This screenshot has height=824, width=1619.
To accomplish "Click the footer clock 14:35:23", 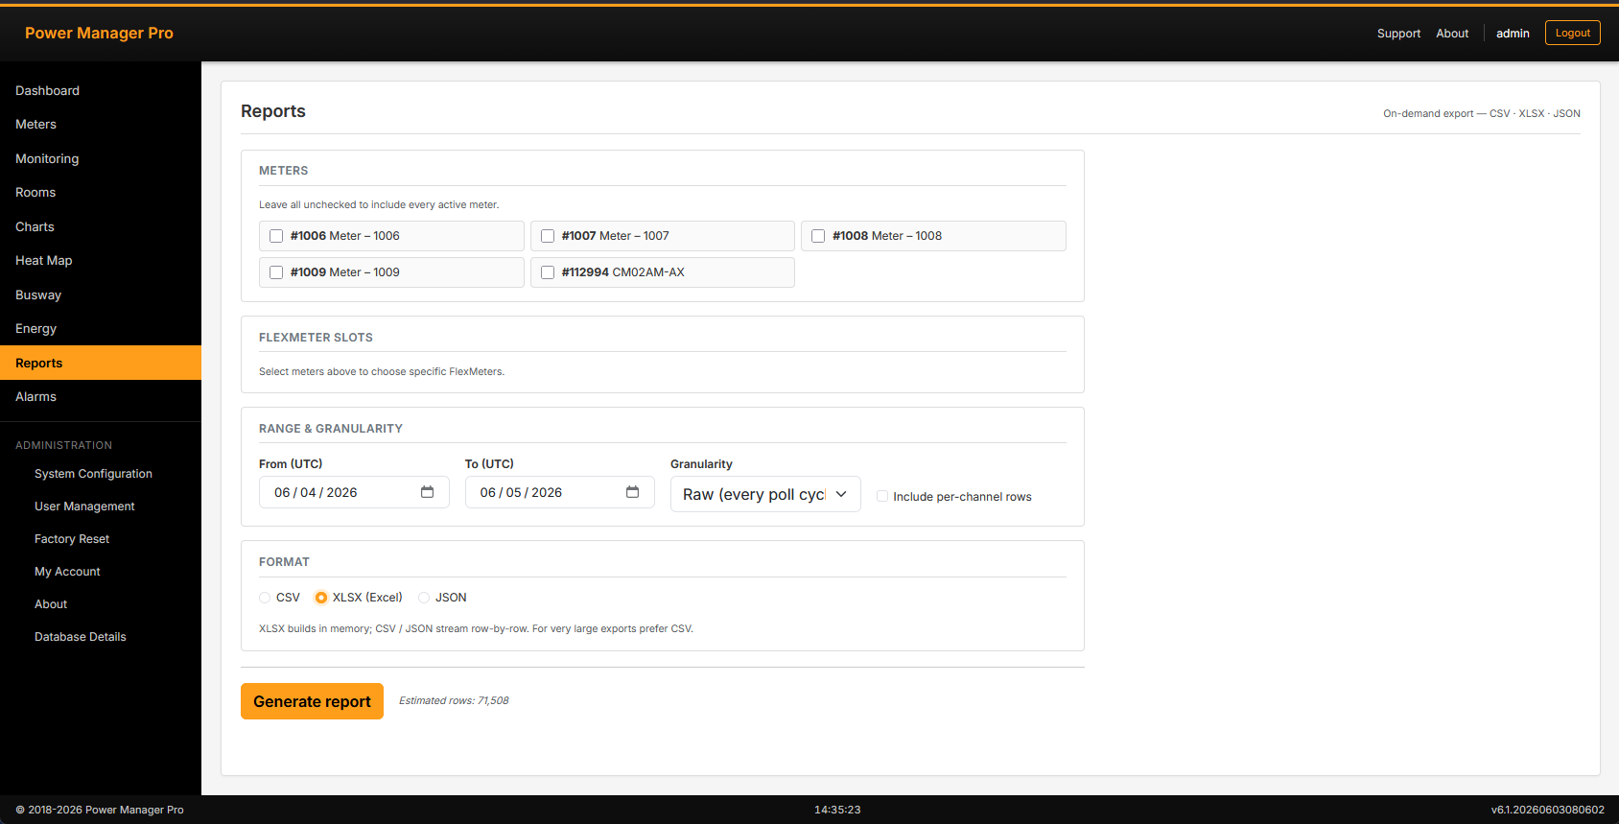I will click(x=837, y=810).
